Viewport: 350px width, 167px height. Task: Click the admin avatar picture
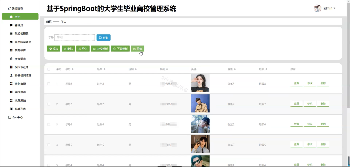(x=317, y=9)
